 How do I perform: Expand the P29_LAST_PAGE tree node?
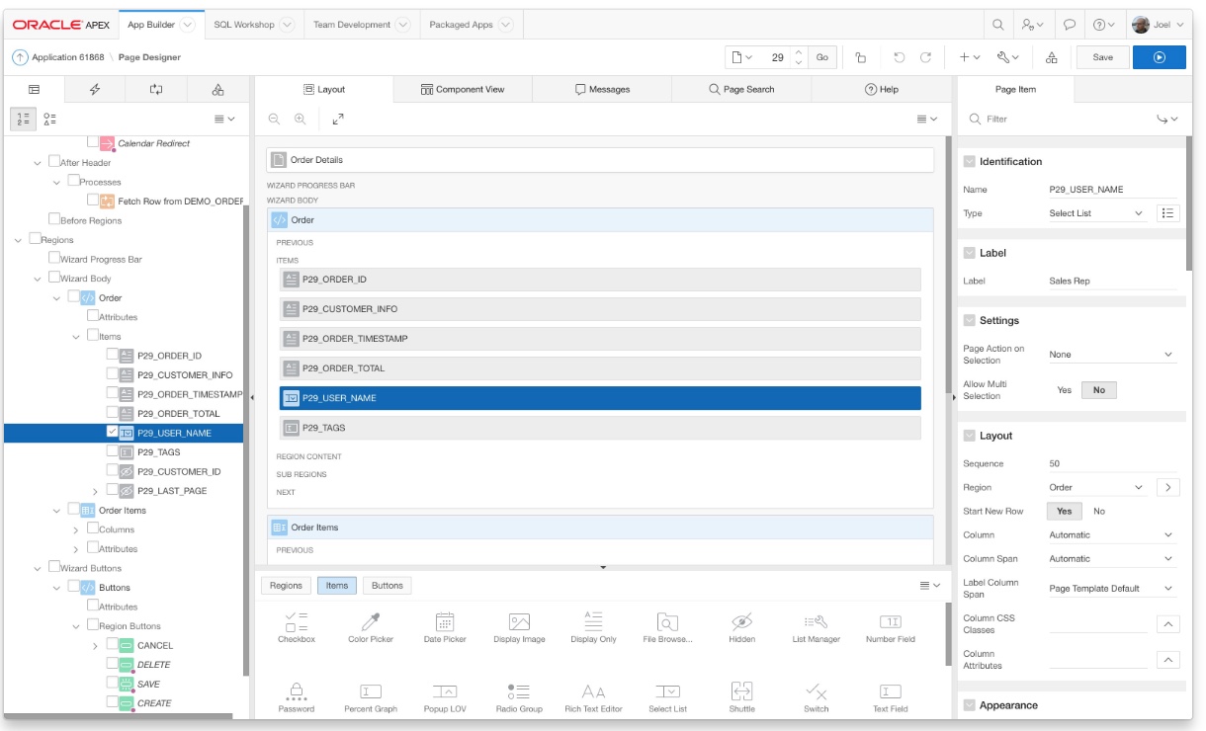(95, 491)
